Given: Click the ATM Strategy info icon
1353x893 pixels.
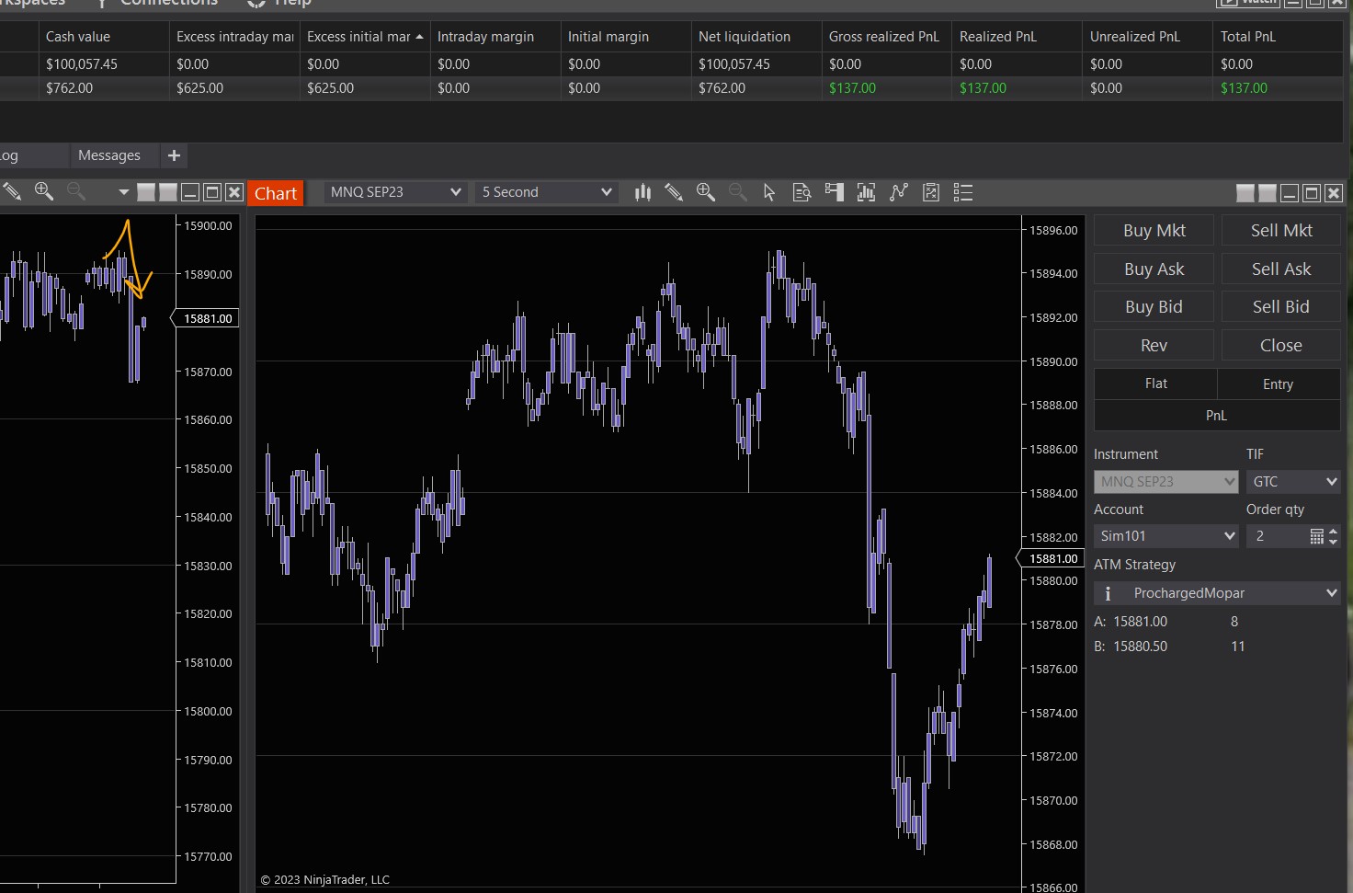Looking at the screenshot, I should coord(1108,593).
